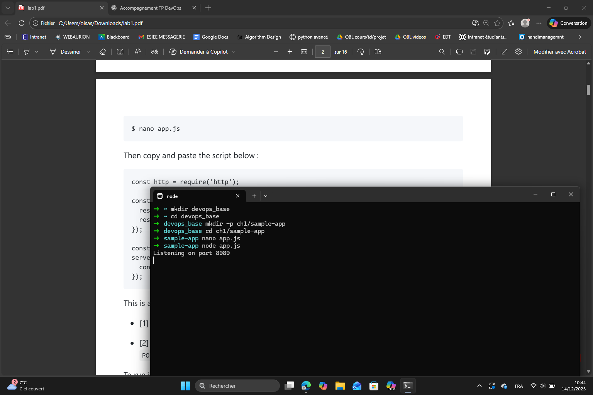Add a text annotation to the PDF
The image size is (593, 395).
point(120,51)
